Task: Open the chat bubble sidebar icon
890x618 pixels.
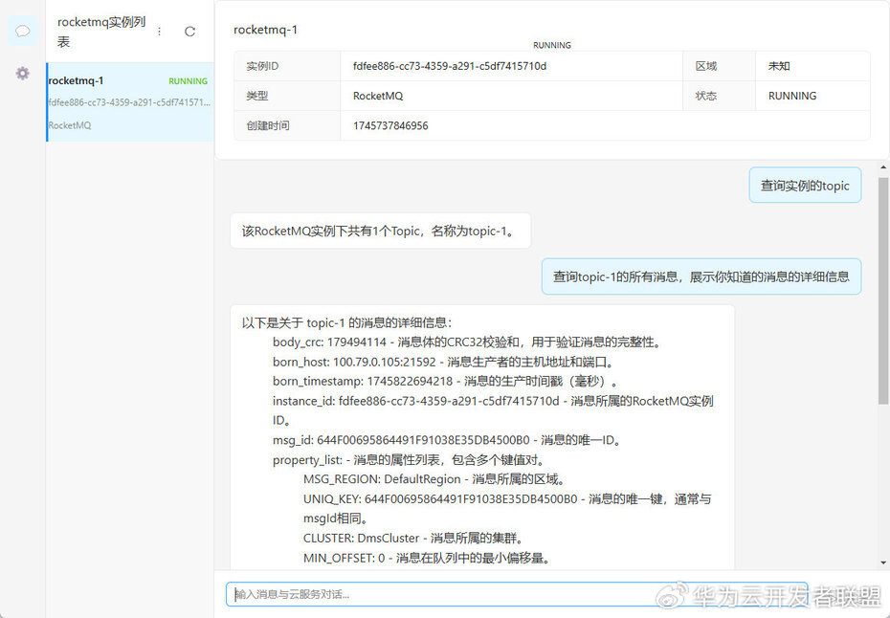Action: (x=23, y=31)
